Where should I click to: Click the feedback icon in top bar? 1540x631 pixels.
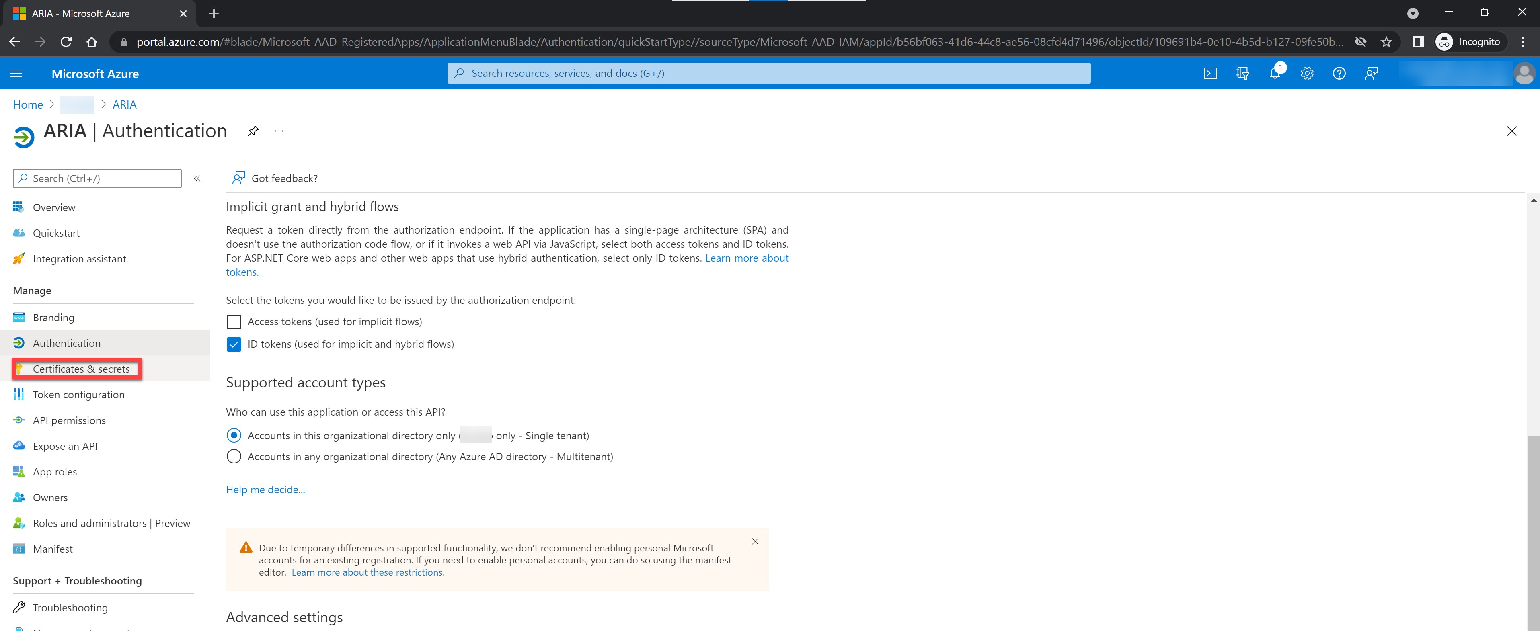(1372, 73)
